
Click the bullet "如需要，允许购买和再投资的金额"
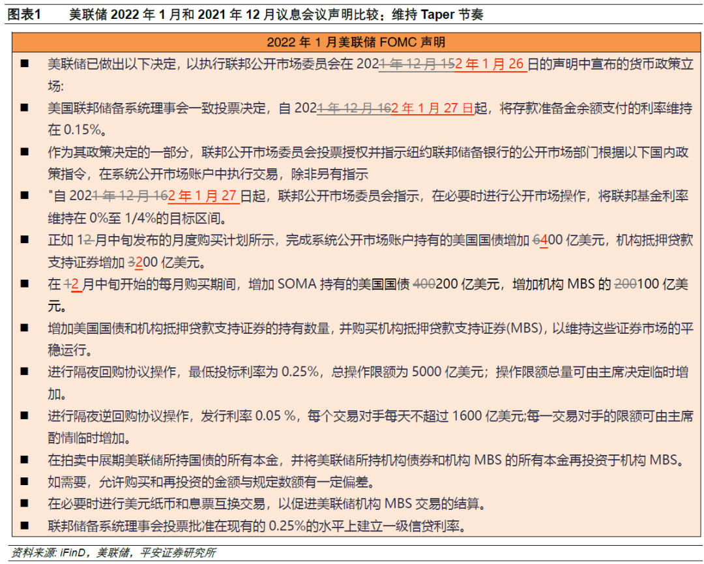(211, 482)
